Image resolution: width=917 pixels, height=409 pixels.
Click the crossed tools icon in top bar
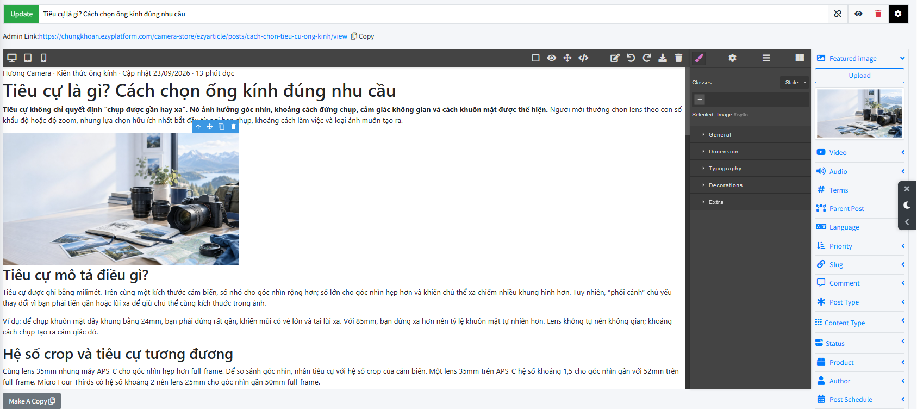tap(838, 14)
